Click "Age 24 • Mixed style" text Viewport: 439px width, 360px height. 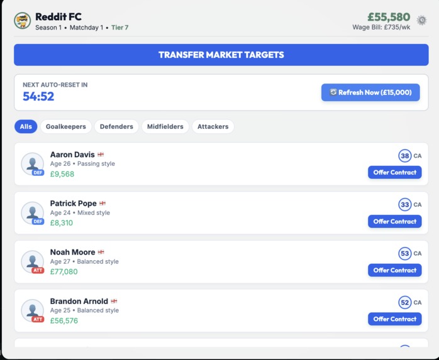(x=80, y=212)
